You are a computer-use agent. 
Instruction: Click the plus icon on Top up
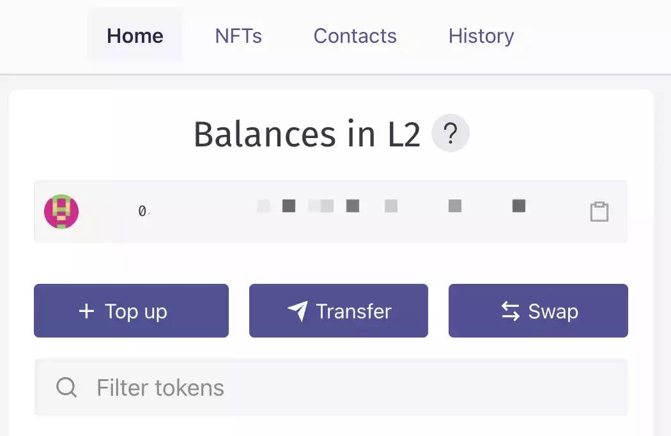click(x=86, y=311)
